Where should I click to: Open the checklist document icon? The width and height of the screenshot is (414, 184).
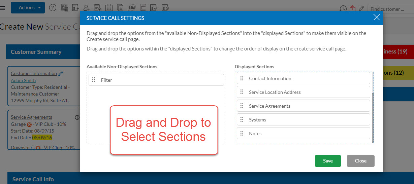pyautogui.click(x=143, y=7)
